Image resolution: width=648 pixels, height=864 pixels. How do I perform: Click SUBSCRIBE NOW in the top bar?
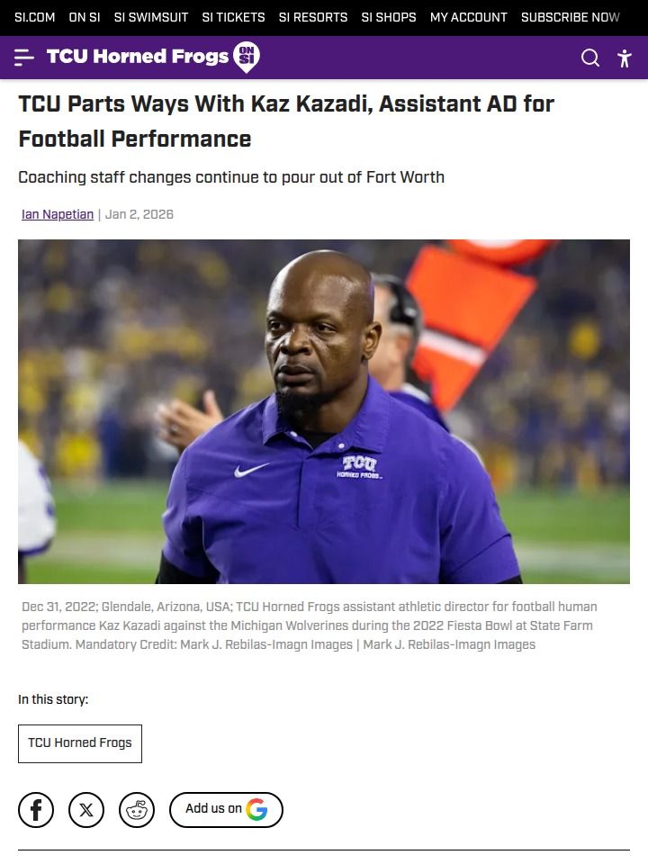(x=571, y=17)
